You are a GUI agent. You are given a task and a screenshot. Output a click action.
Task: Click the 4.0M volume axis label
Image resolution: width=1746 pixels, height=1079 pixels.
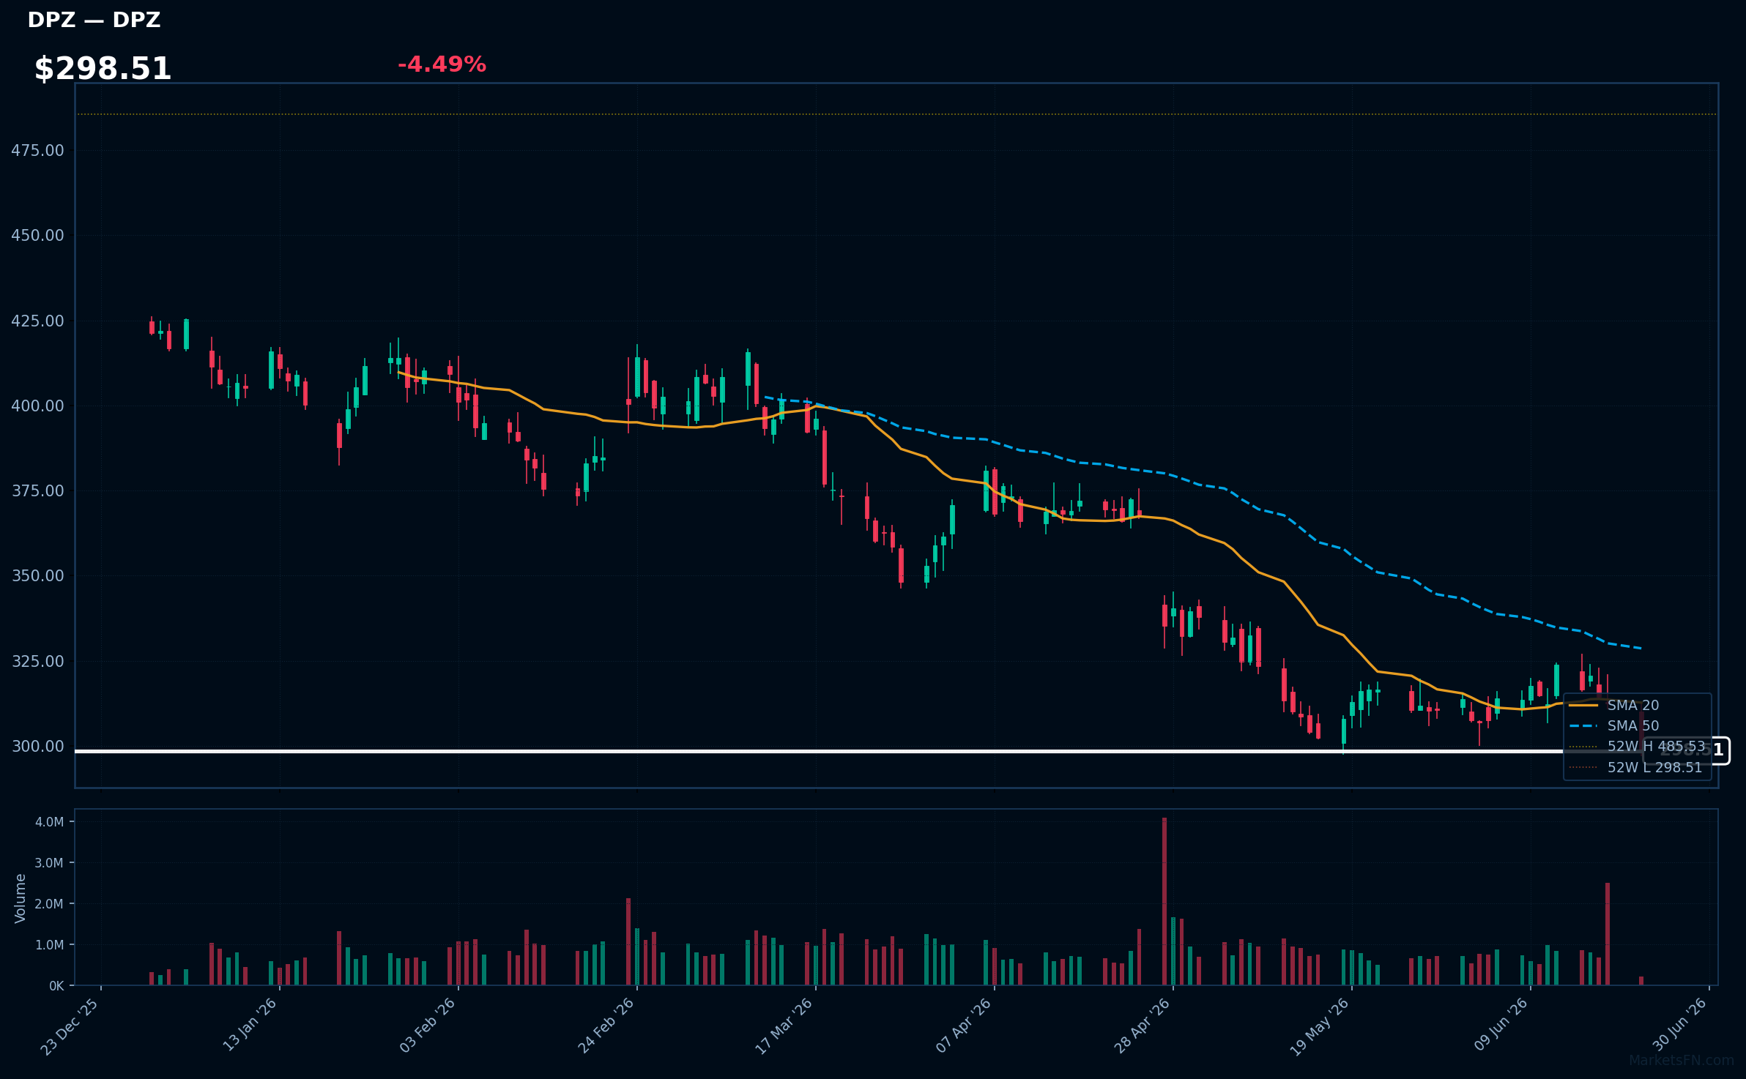point(49,821)
